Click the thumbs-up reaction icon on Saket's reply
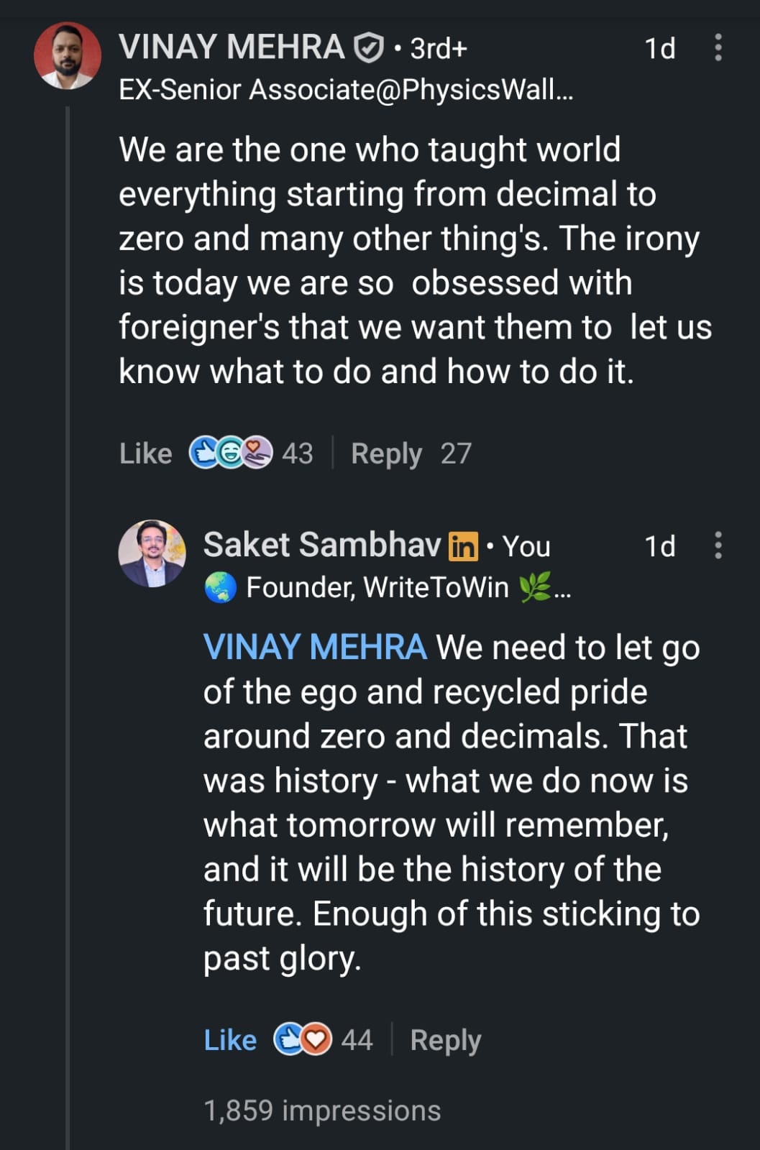Screen dimensions: 760x1150 [288, 1039]
